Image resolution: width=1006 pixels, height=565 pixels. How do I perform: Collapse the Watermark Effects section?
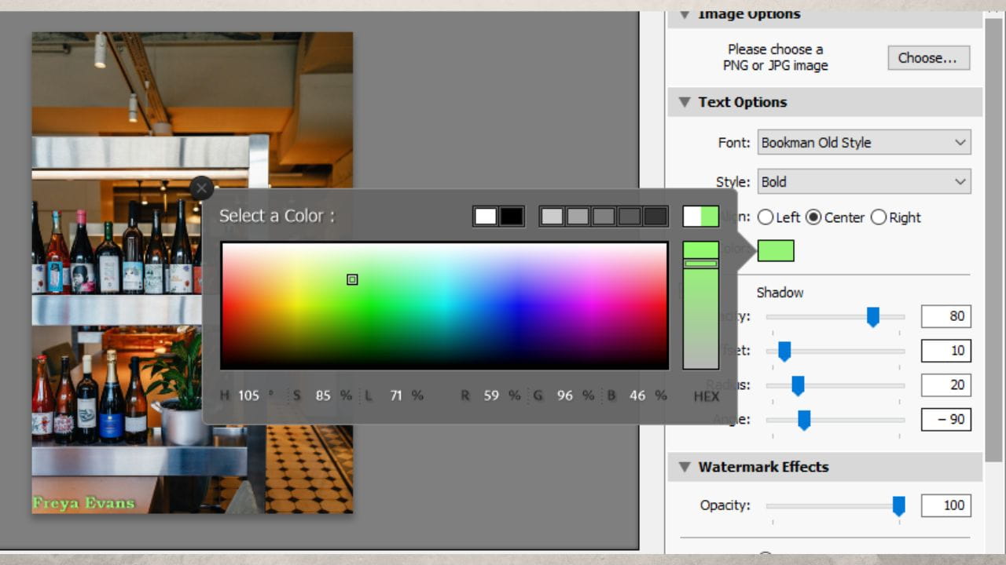coord(685,467)
